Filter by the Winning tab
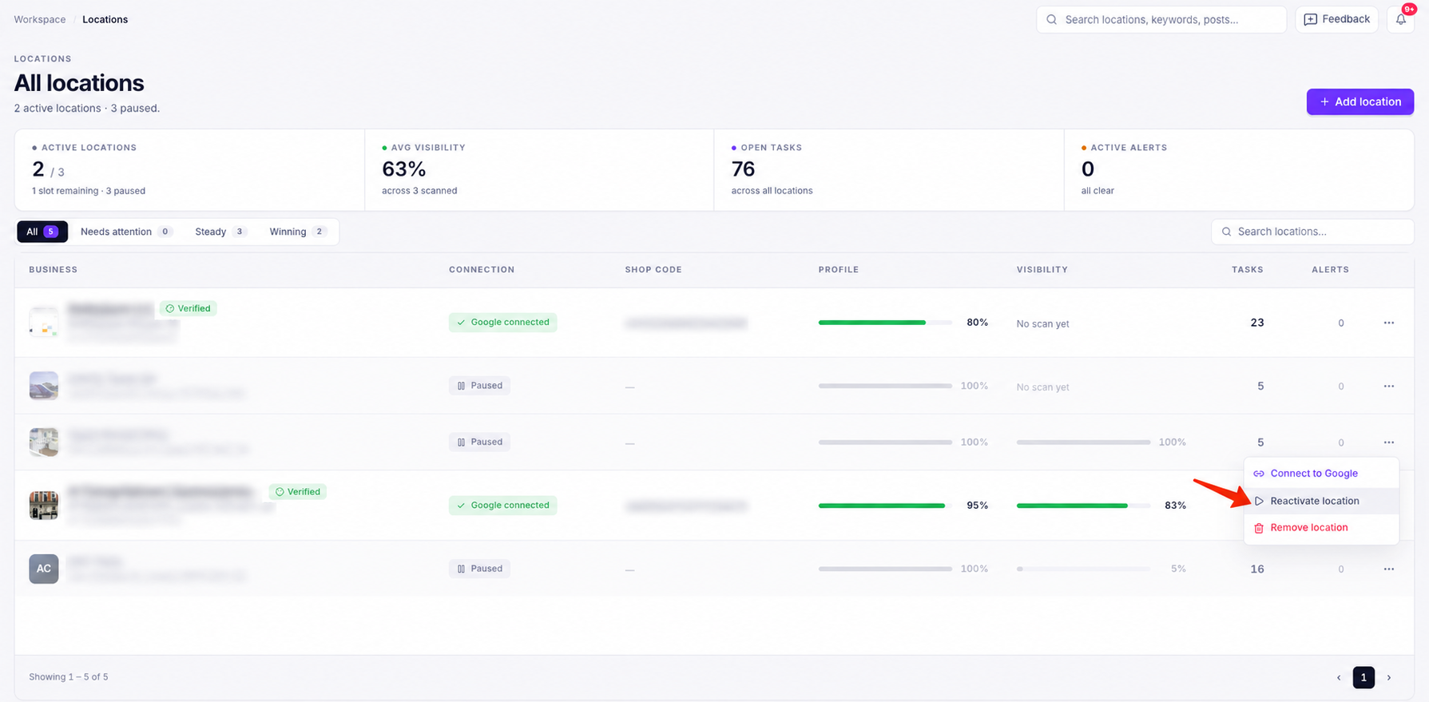Screen dimensions: 1429x702 coord(298,232)
